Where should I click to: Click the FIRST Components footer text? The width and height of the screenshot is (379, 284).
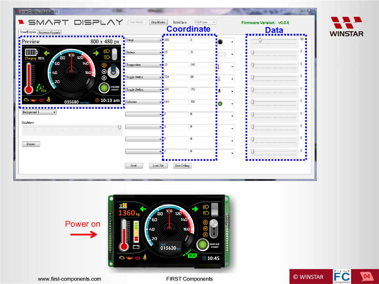pos(189,279)
